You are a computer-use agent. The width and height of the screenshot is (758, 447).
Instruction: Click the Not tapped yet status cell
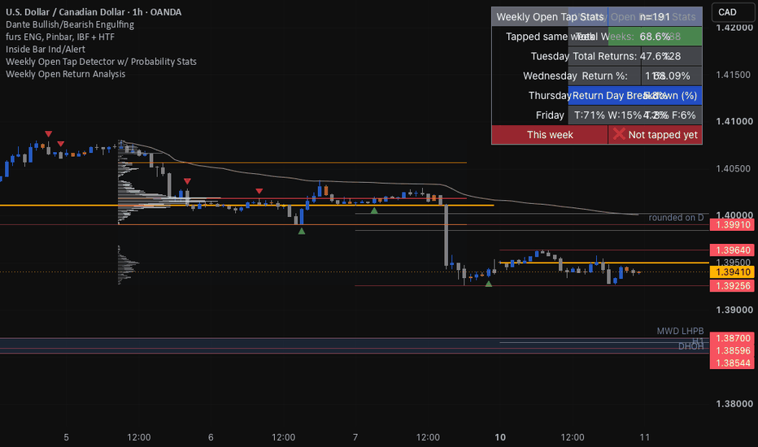655,135
